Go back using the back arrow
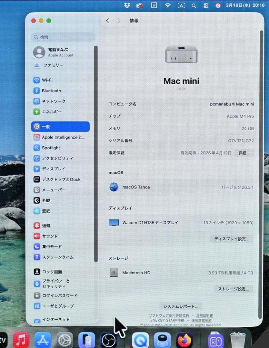 (107, 21)
